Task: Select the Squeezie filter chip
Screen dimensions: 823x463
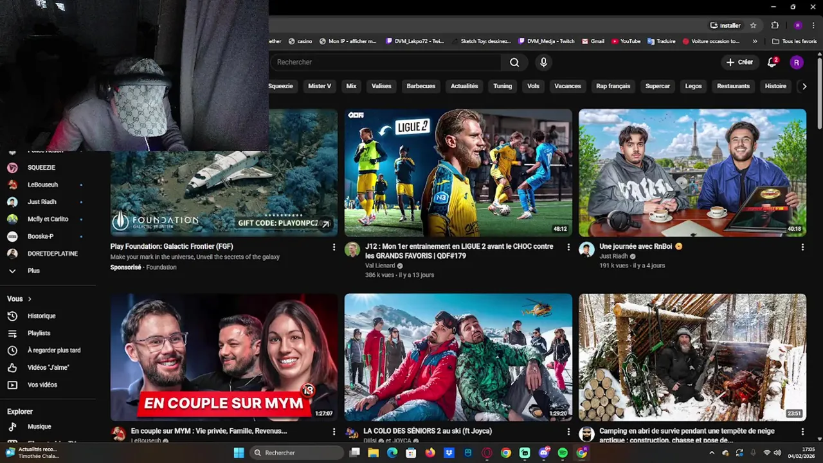Action: pyautogui.click(x=280, y=86)
